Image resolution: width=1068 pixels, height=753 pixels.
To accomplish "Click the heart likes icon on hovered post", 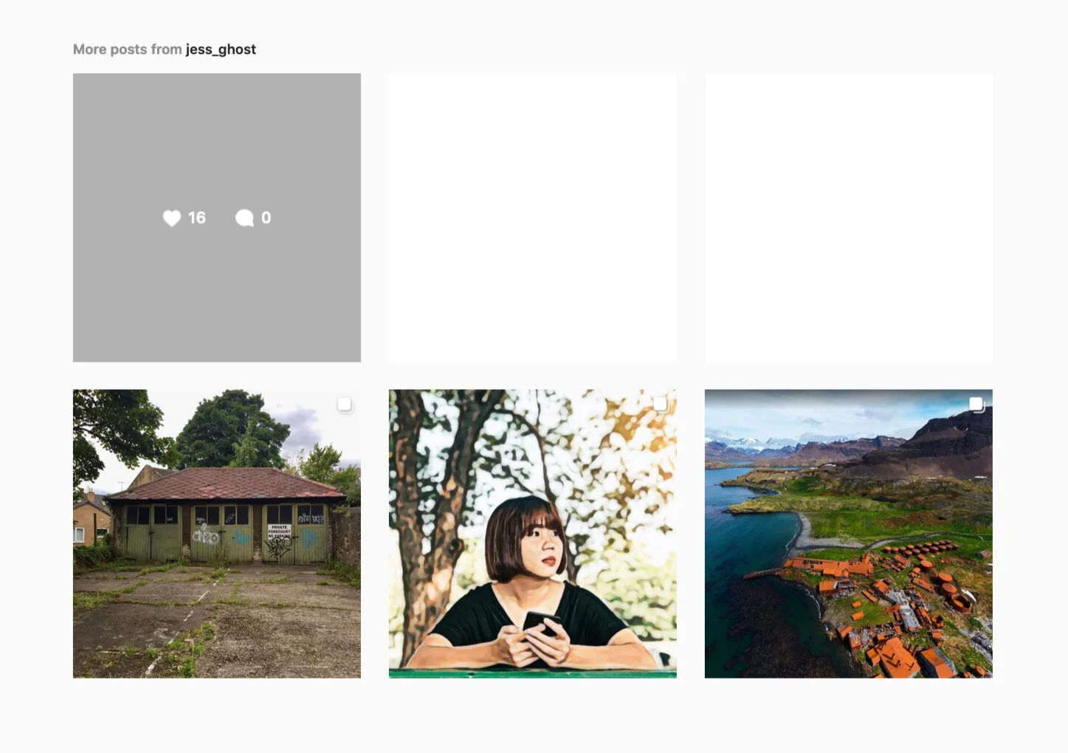I will (x=171, y=218).
